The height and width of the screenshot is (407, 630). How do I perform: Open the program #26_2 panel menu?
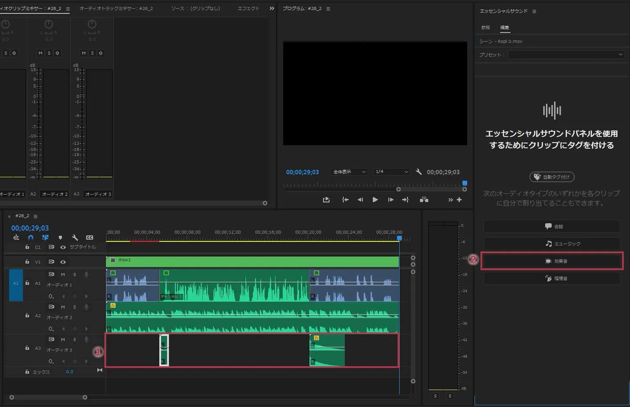tap(328, 9)
